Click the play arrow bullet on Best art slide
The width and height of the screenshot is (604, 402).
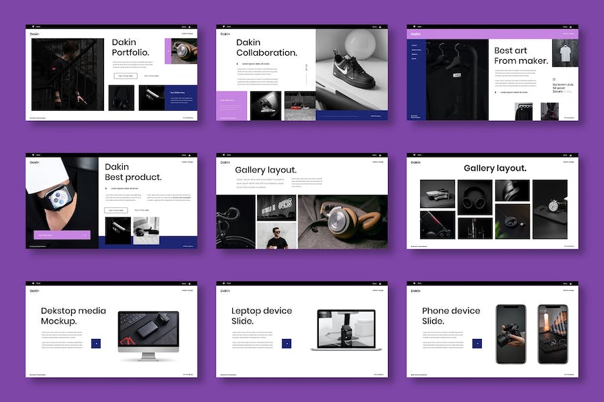point(496,93)
